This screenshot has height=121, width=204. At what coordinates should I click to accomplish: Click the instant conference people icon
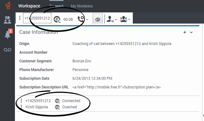pyautogui.click(x=123, y=19)
